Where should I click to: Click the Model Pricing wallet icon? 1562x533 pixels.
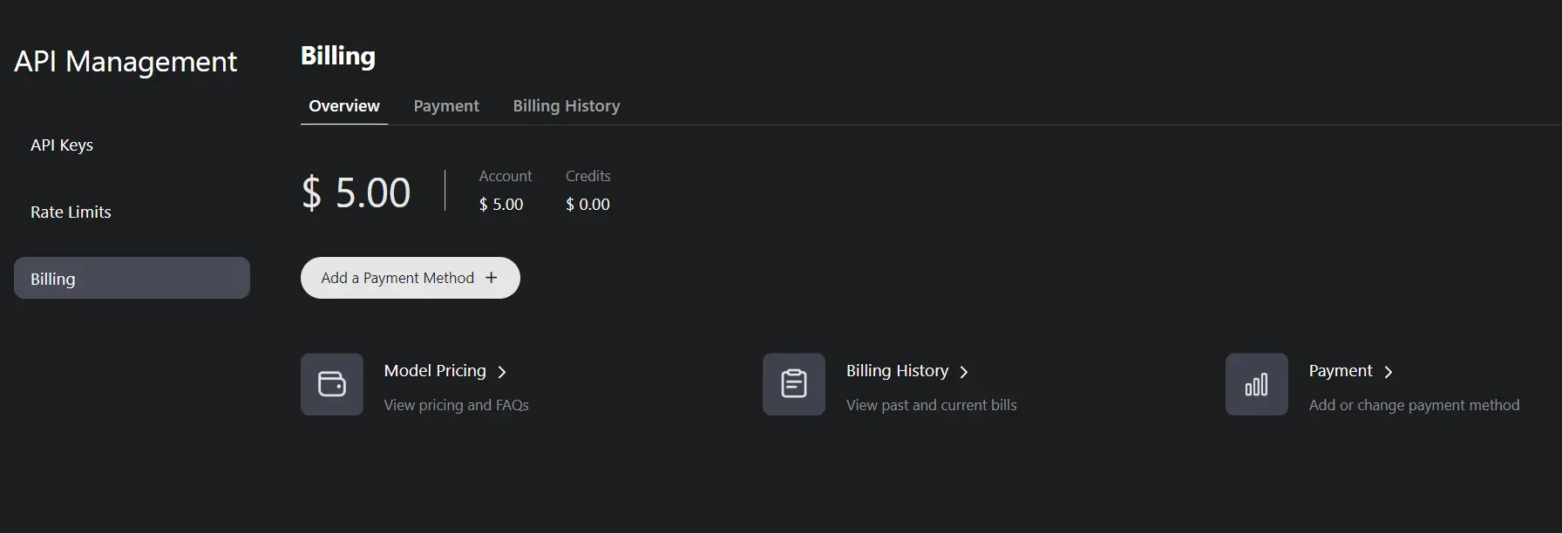pyautogui.click(x=331, y=384)
